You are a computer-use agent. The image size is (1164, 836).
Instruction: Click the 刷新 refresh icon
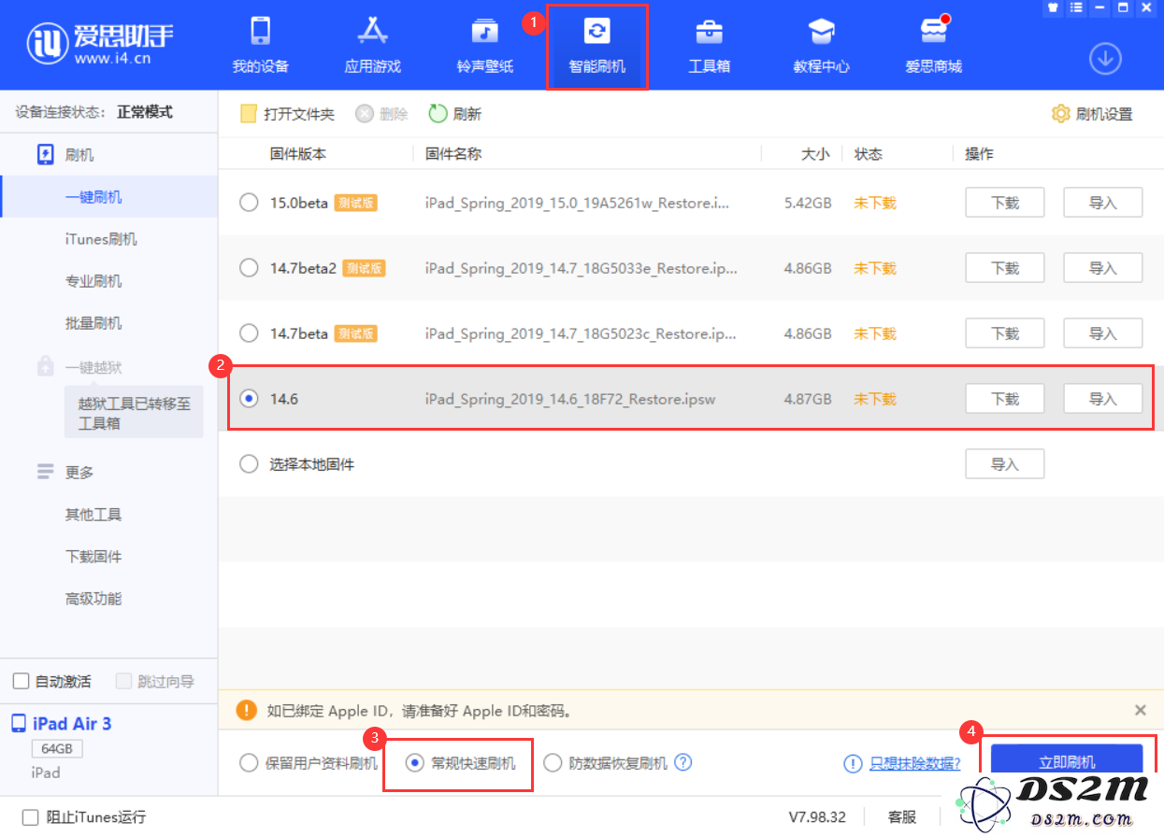(x=438, y=114)
